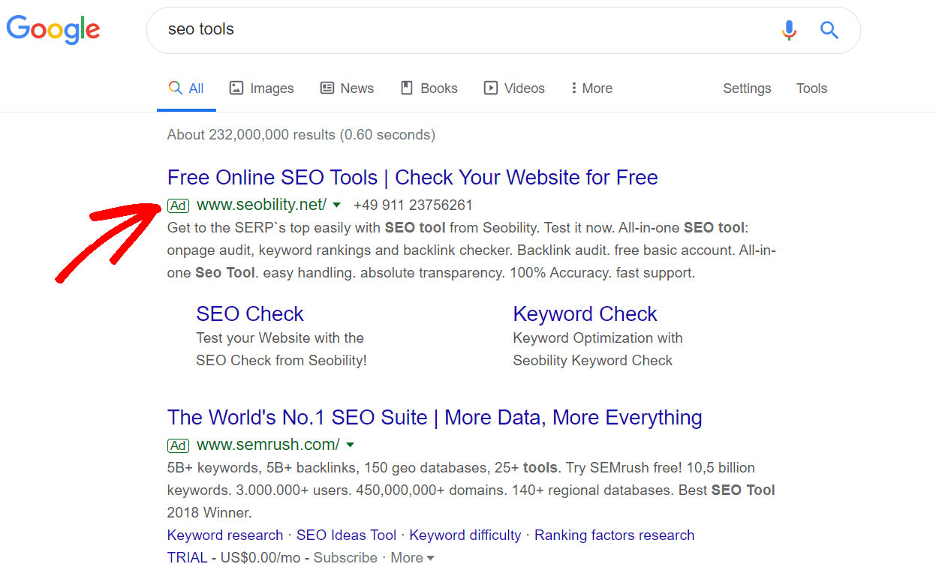This screenshot has height=588, width=936.
Task: Click the Images tab picture icon
Action: (236, 88)
